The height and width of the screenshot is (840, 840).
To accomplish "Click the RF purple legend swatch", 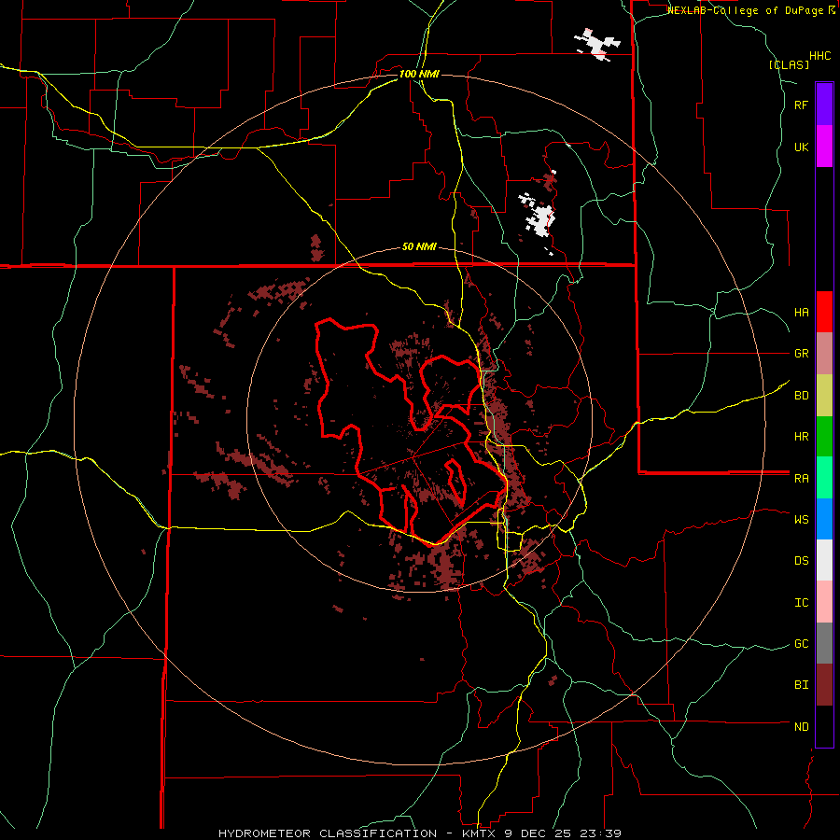I will (824, 105).
